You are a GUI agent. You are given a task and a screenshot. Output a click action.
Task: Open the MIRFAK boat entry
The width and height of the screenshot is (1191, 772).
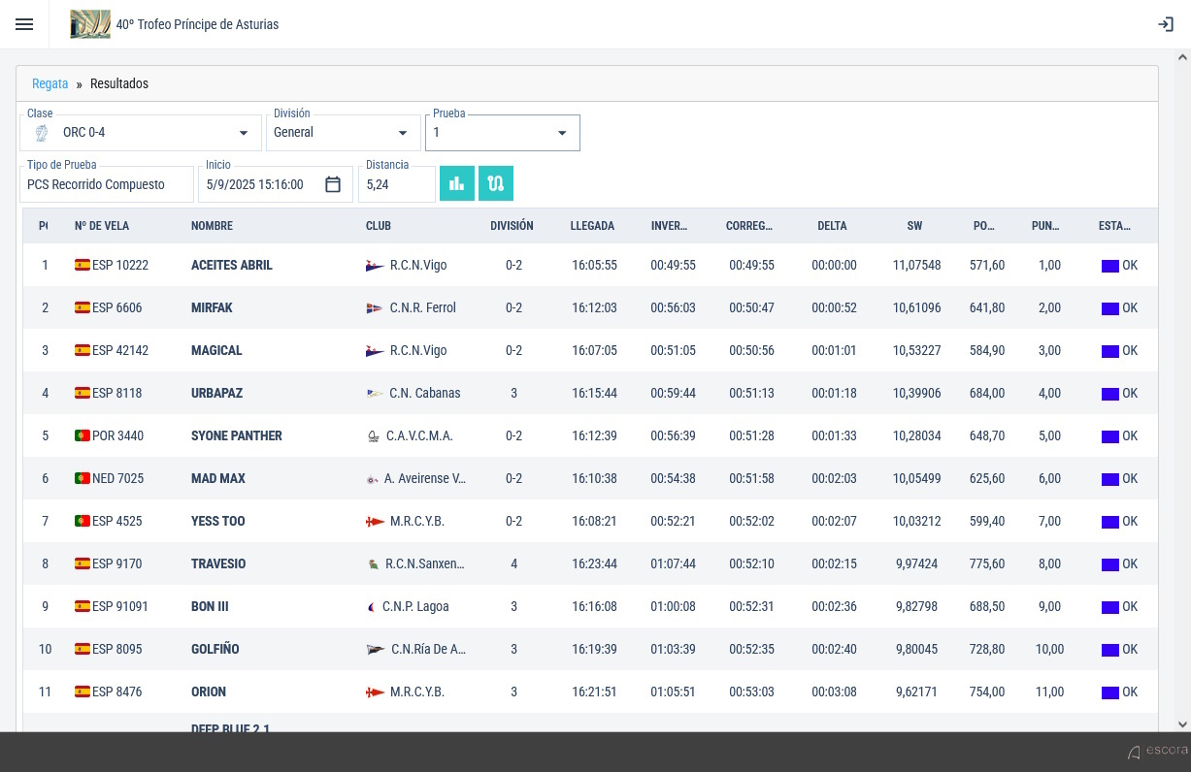212,307
